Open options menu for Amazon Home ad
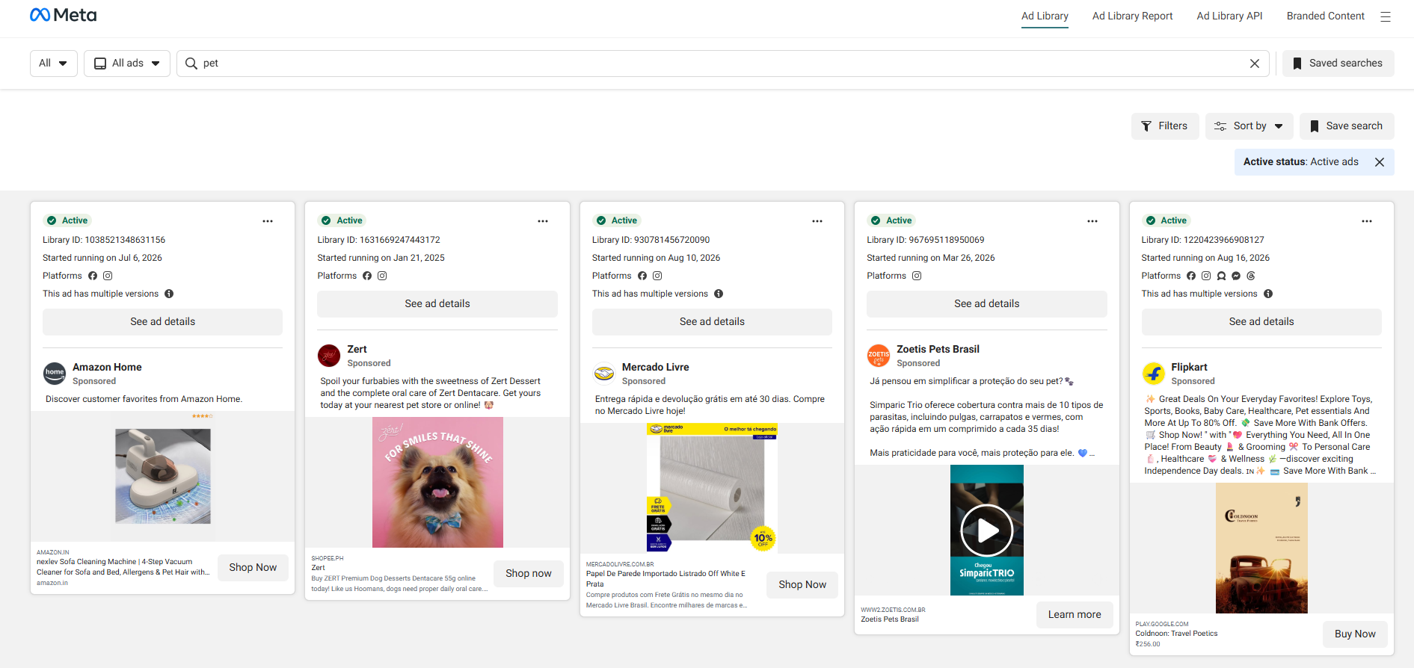 pyautogui.click(x=268, y=221)
